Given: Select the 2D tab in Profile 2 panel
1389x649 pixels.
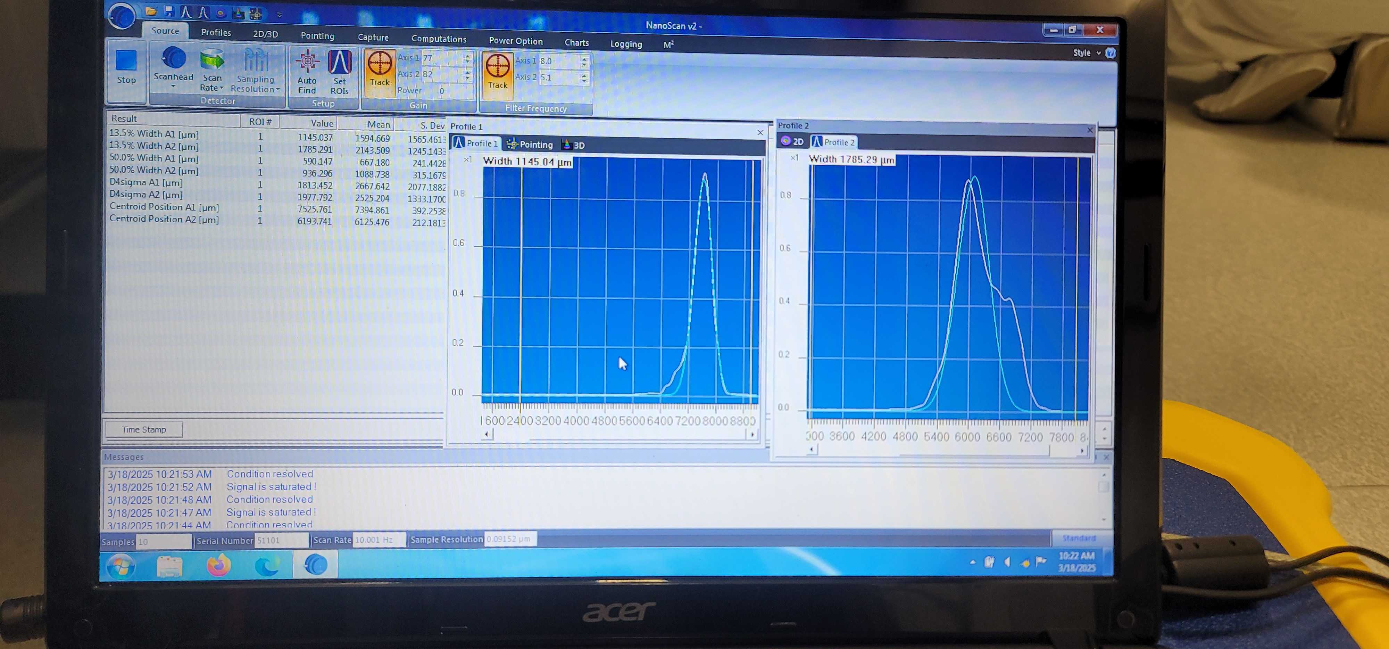Looking at the screenshot, I should (x=793, y=141).
